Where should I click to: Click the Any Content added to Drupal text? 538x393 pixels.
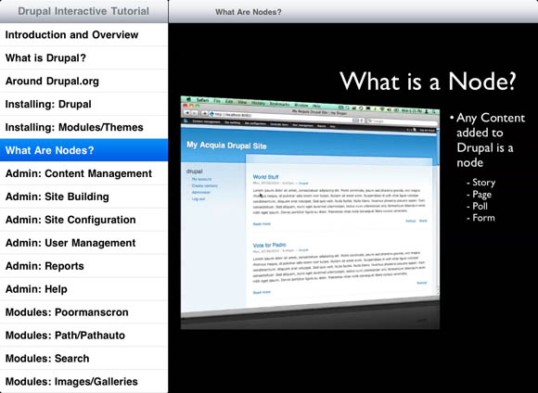[487, 140]
